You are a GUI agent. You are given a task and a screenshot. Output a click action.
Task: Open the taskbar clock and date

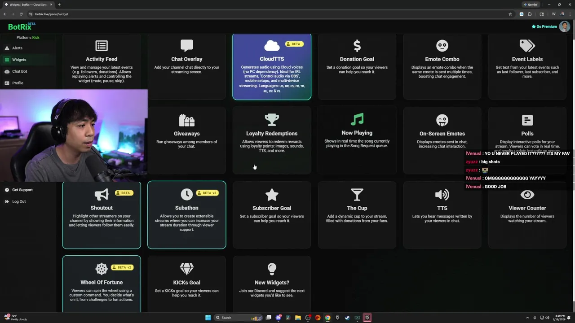[559, 318]
